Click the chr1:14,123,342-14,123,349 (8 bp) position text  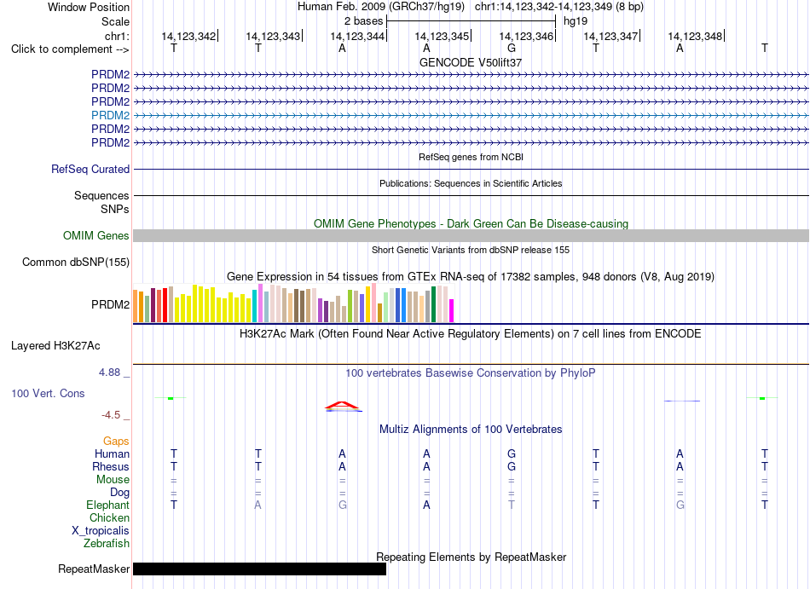click(559, 7)
